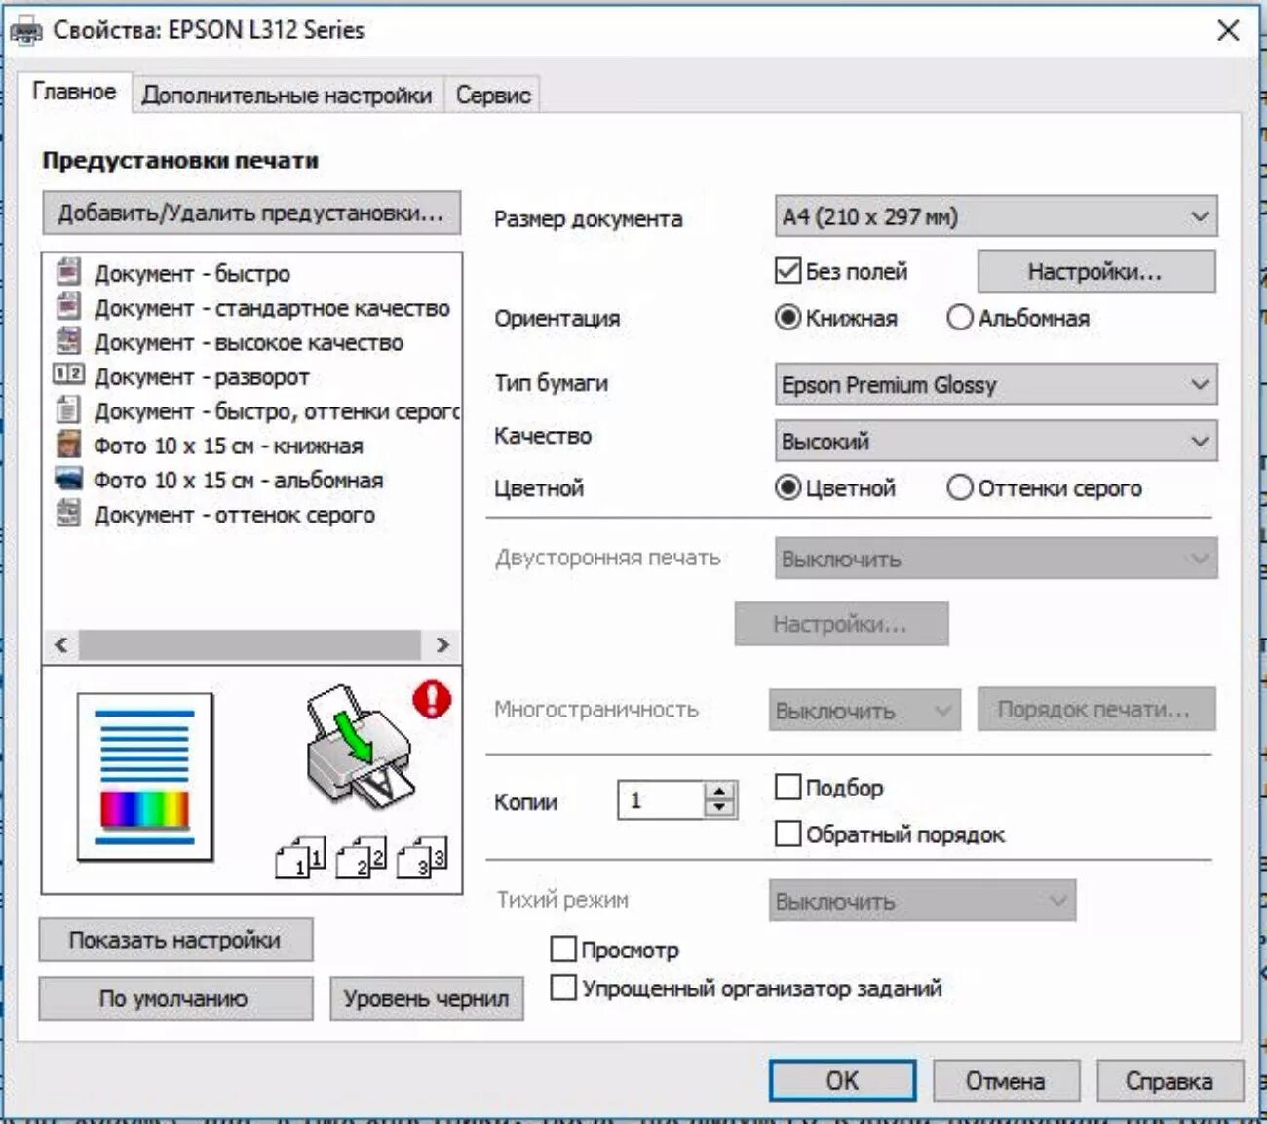Switch to 'Дополнительные настройки' tab
The height and width of the screenshot is (1124, 1267).
click(287, 95)
